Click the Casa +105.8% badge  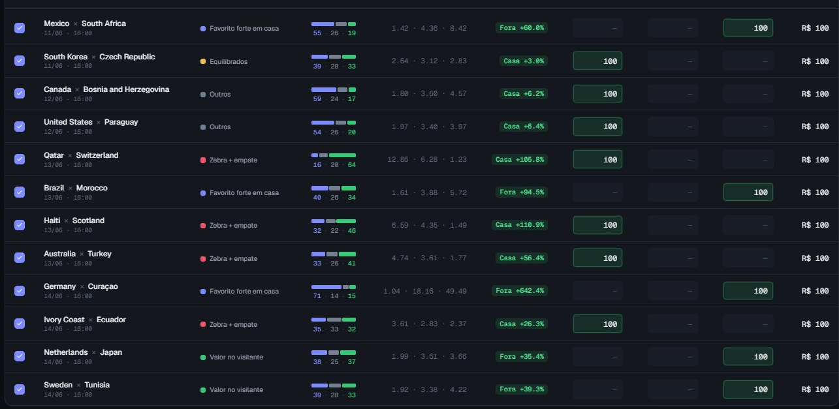519,159
